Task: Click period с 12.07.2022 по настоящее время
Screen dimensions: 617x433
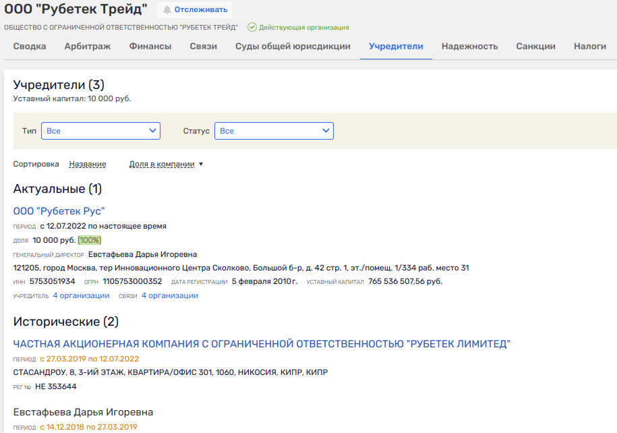Action: (103, 227)
